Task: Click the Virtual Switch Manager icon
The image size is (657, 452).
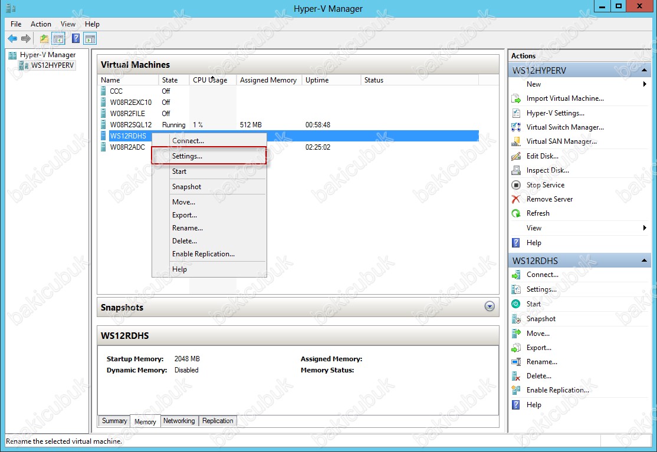Action: tap(516, 127)
